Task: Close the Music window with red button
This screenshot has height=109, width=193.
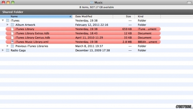Action: [x=3, y=2]
